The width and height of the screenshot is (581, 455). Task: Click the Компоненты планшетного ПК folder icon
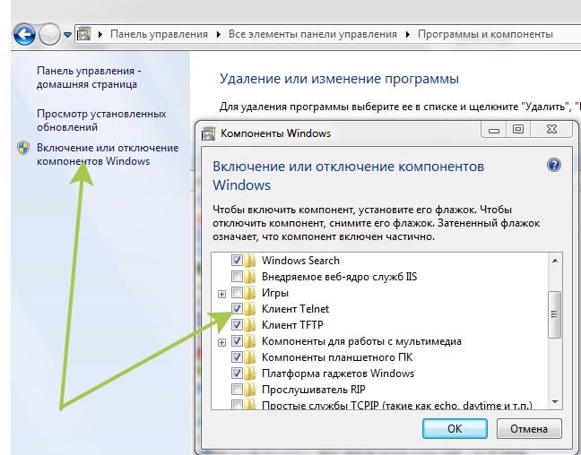pyautogui.click(x=250, y=357)
